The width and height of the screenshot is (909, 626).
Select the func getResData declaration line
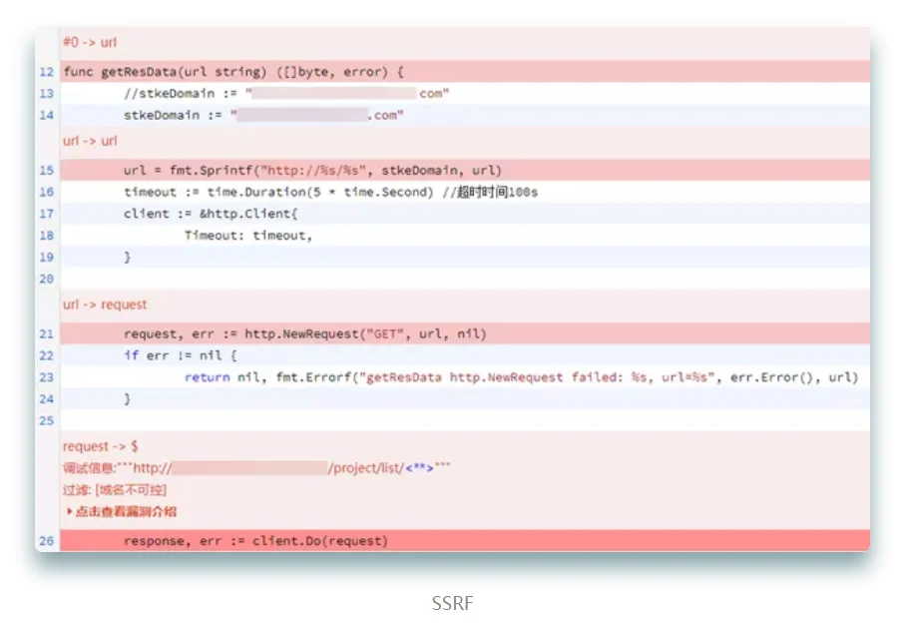point(465,72)
